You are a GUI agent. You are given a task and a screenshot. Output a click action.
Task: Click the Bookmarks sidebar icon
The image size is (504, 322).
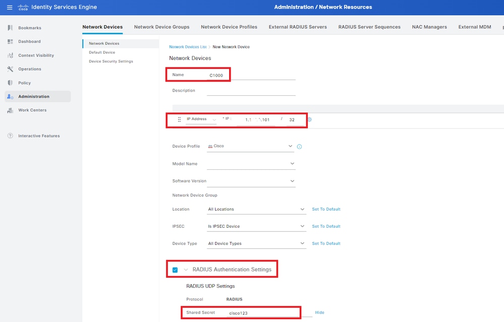tap(10, 28)
